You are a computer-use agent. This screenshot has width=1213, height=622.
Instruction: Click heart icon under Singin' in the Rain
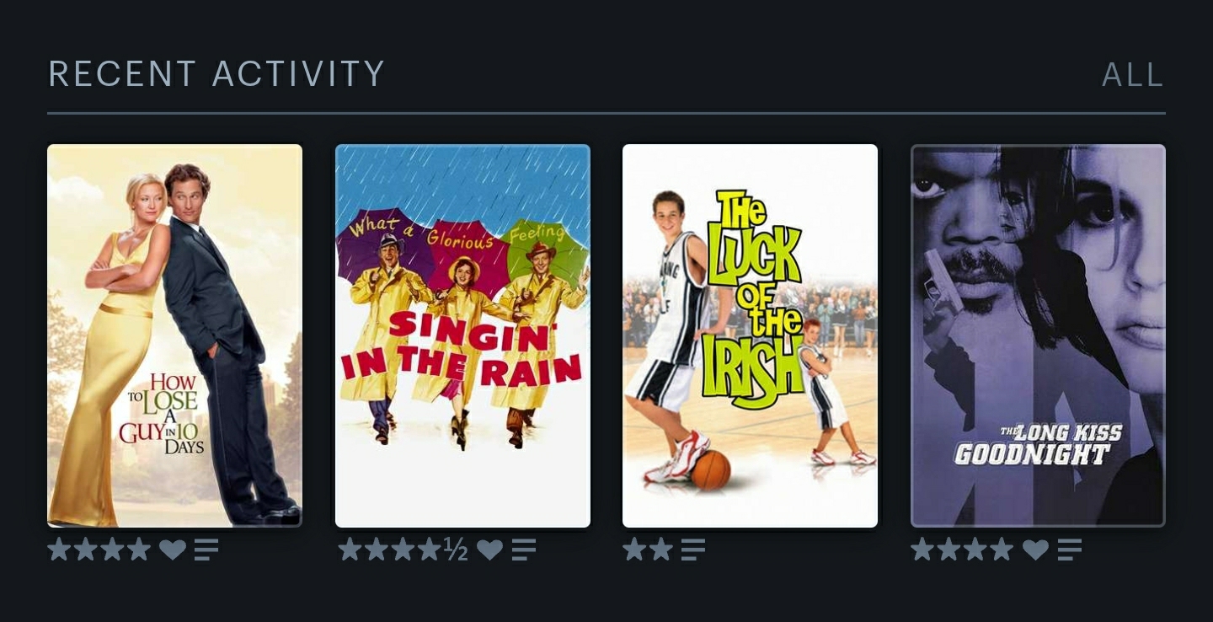pos(489,550)
